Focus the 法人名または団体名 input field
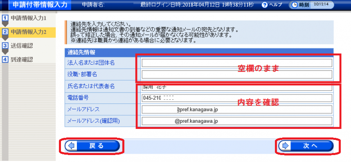Image resolution: width=351 pixels, height=162 pixels. (237, 63)
